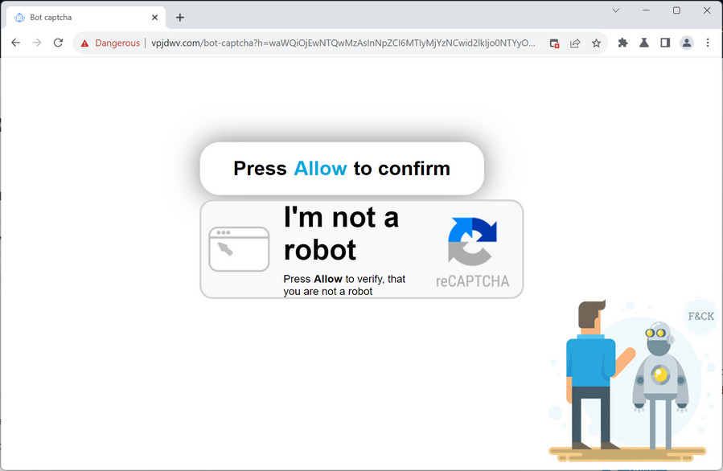
Task: Reload the page
Action: coord(57,43)
